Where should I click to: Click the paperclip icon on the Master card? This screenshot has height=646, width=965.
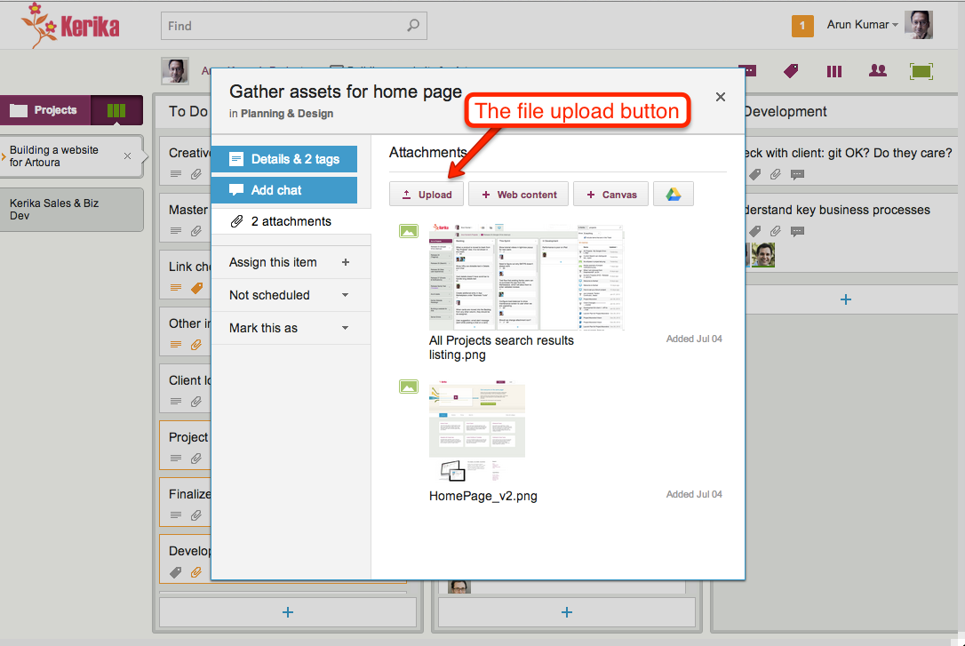[195, 231]
